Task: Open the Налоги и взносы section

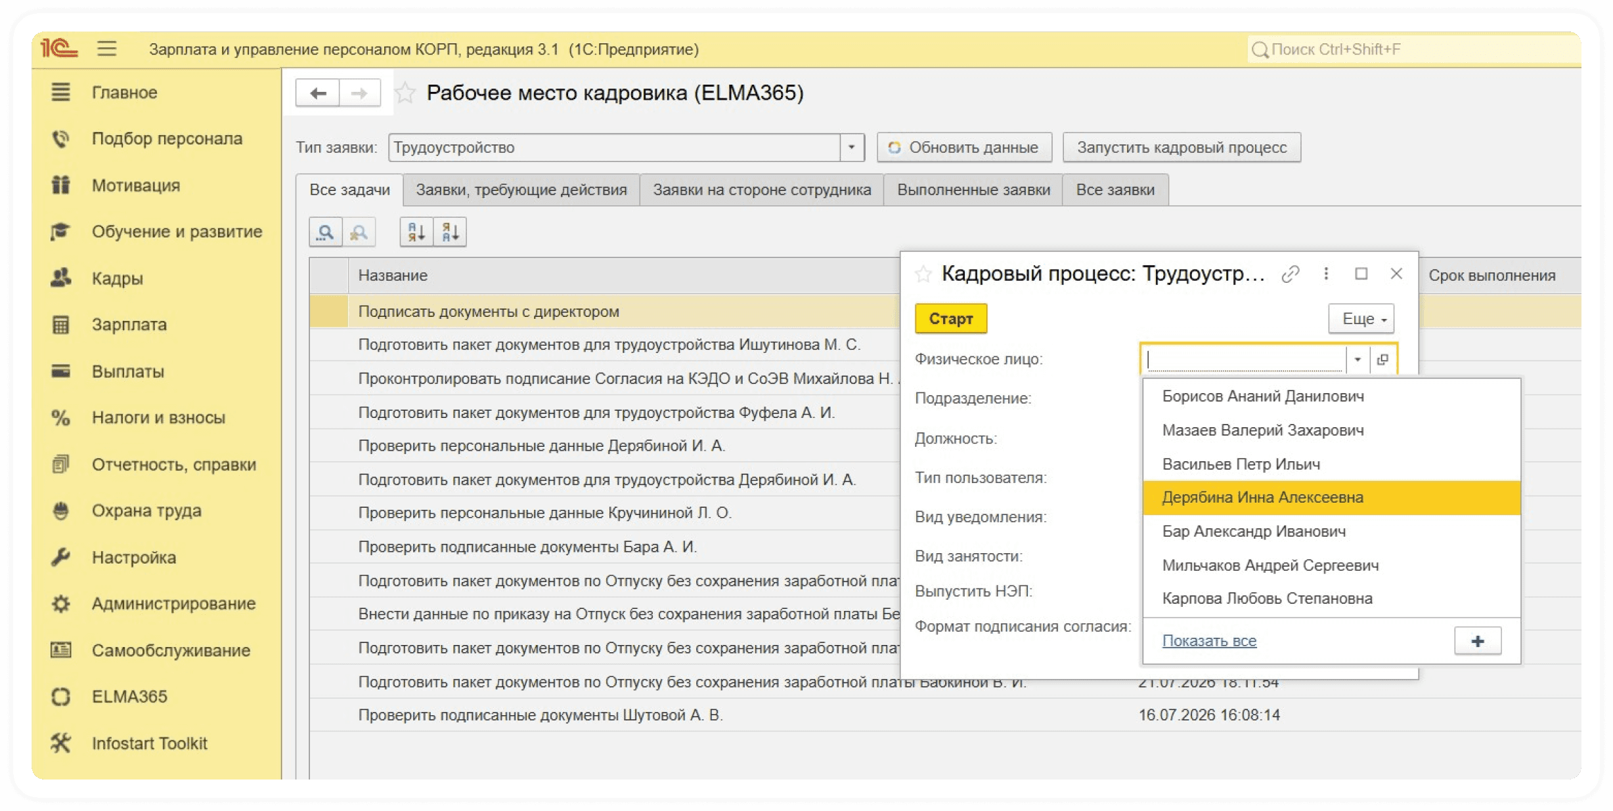Action: point(158,417)
